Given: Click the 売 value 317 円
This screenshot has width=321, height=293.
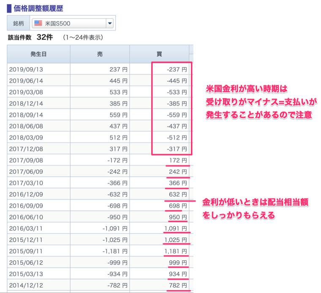Looking at the screenshot, I should click(x=118, y=149).
